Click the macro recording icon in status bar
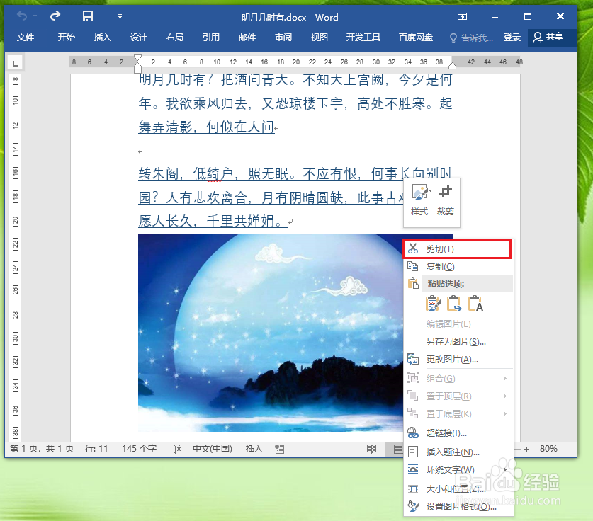 279,449
